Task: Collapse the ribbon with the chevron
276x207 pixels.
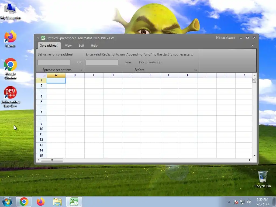Action: click(253, 45)
